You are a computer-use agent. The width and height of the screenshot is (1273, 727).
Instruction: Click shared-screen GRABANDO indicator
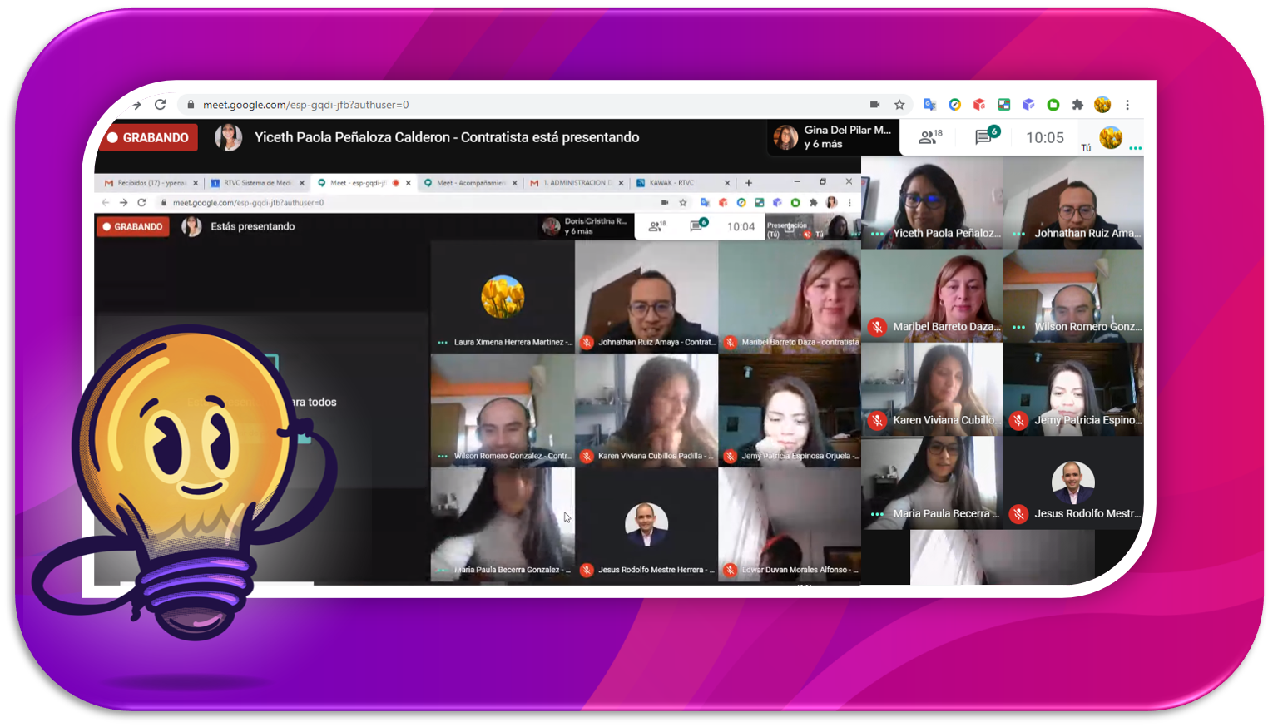pos(133,226)
